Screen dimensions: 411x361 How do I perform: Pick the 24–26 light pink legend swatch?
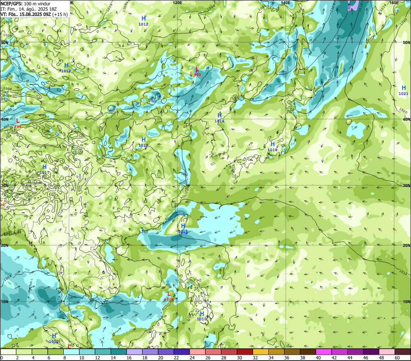click(x=197, y=352)
